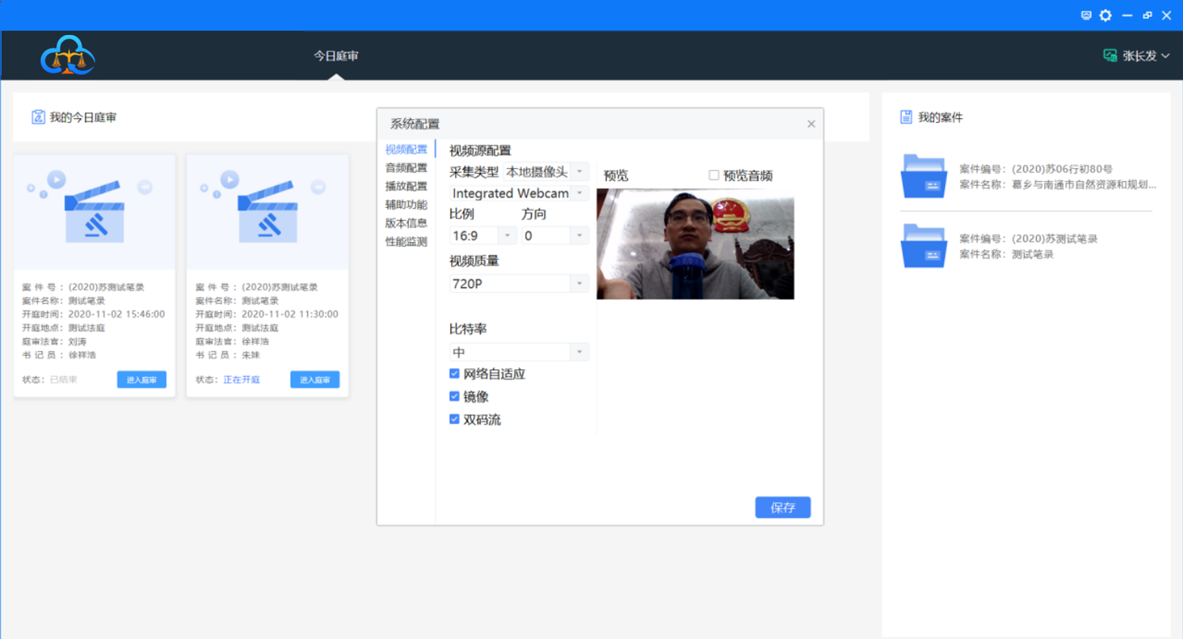Expand the 采集类型 dropdown
Screen dimensions: 1183x639
547,172
